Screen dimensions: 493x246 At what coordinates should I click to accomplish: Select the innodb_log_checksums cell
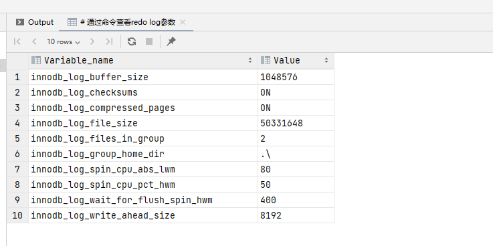(143, 92)
